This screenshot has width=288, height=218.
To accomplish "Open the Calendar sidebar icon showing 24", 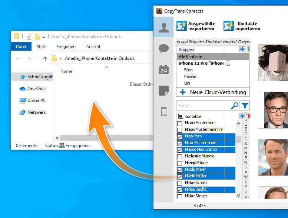I will [163, 69].
